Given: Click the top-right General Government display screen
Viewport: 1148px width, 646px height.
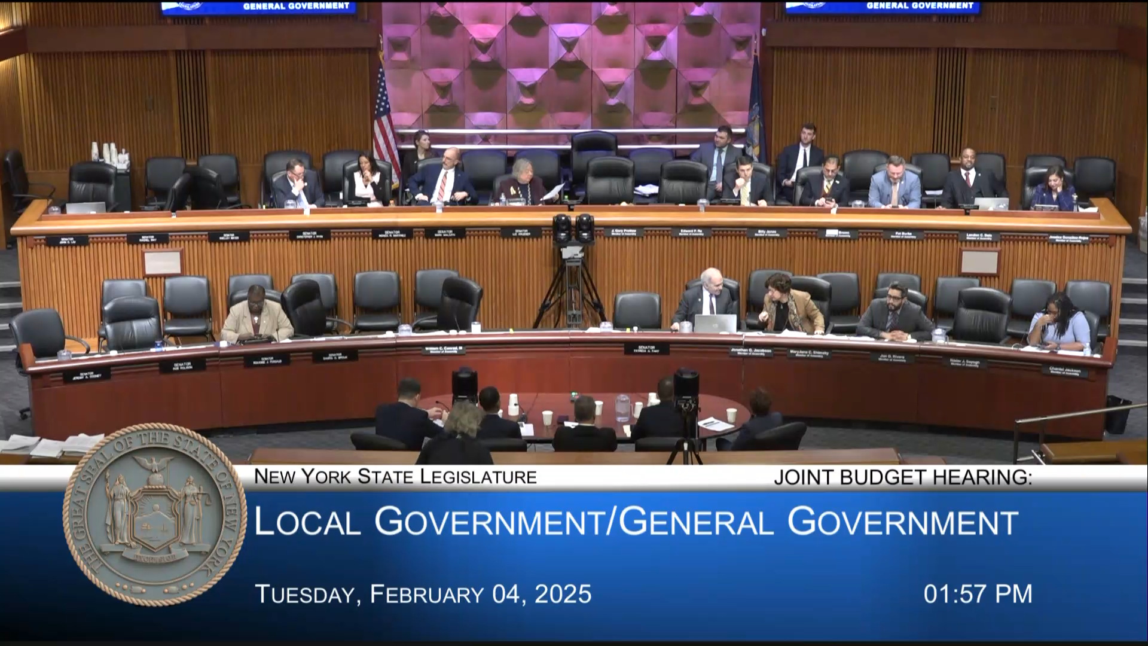Looking at the screenshot, I should point(882,7).
